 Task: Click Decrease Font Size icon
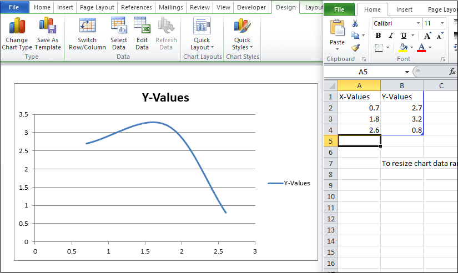coord(440,36)
